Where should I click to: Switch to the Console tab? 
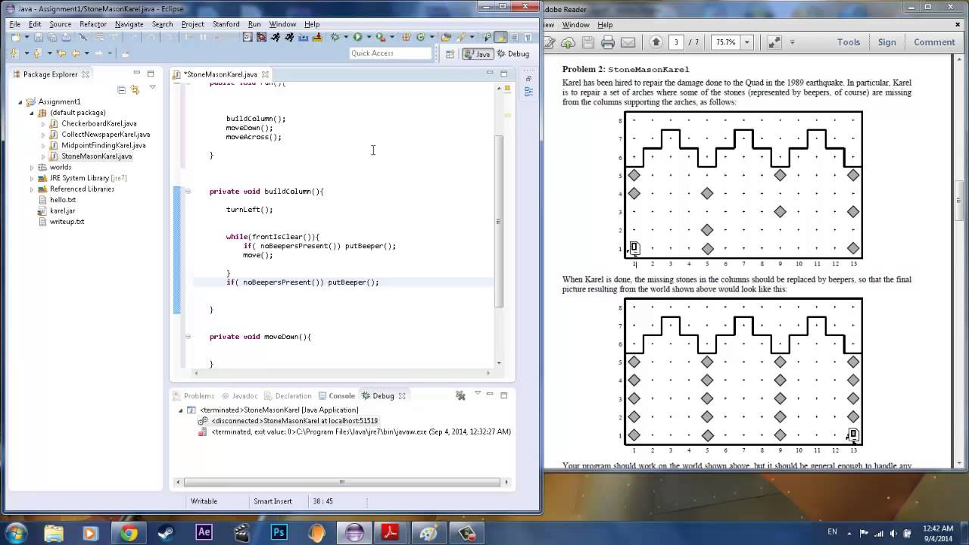337,396
